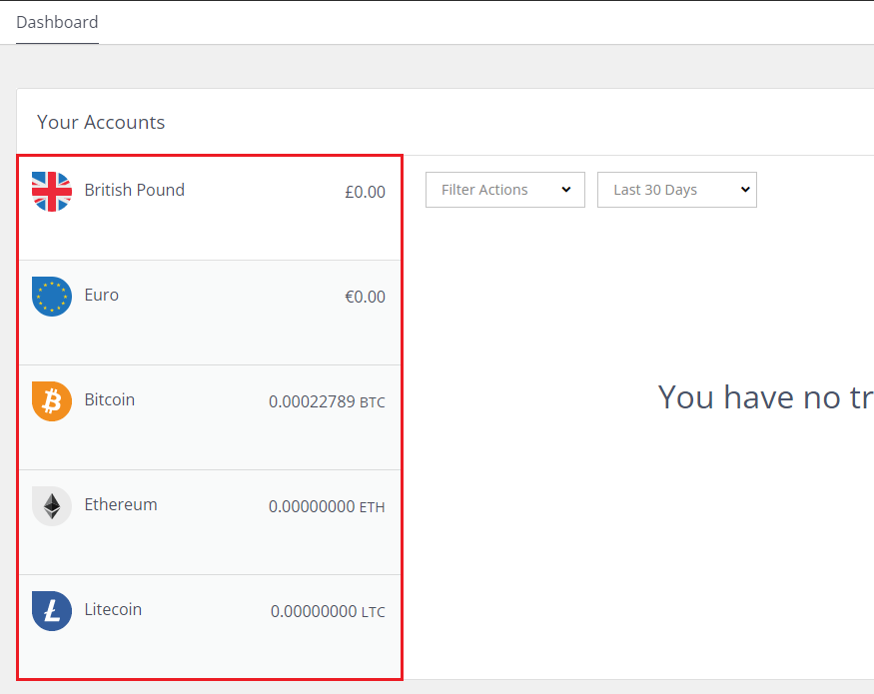Click the blue Litecoin logo icon
The image size is (874, 694).
tap(52, 611)
